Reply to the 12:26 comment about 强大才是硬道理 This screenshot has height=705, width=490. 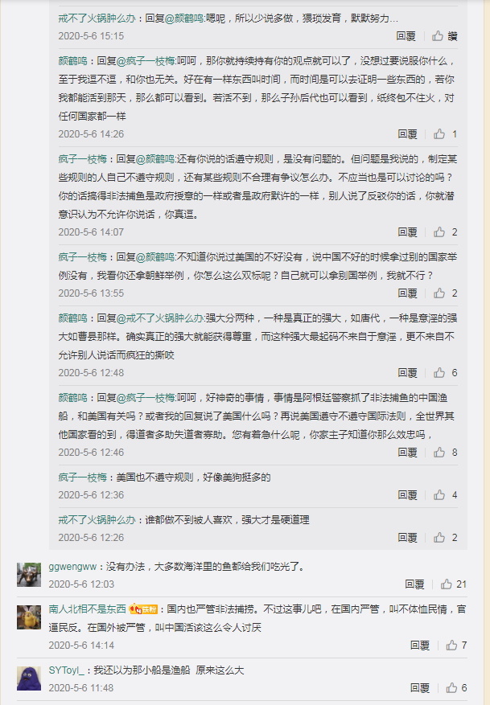(x=408, y=537)
